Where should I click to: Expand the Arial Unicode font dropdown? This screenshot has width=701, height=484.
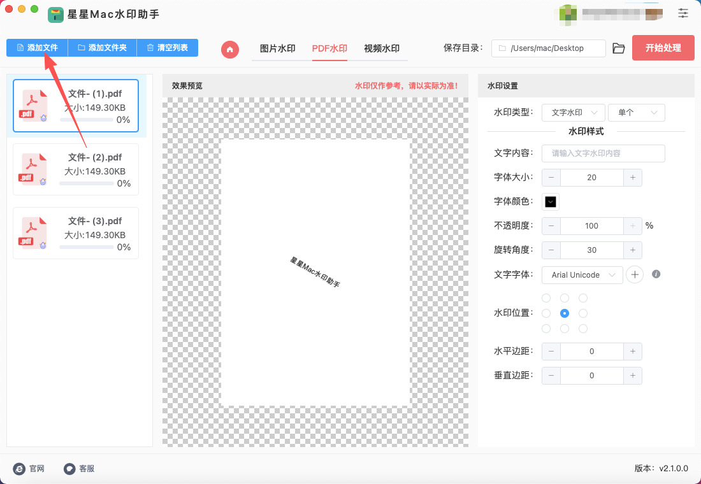(x=582, y=274)
